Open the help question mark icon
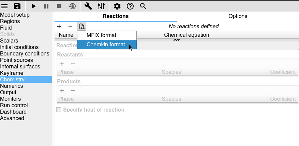 coord(130,6)
